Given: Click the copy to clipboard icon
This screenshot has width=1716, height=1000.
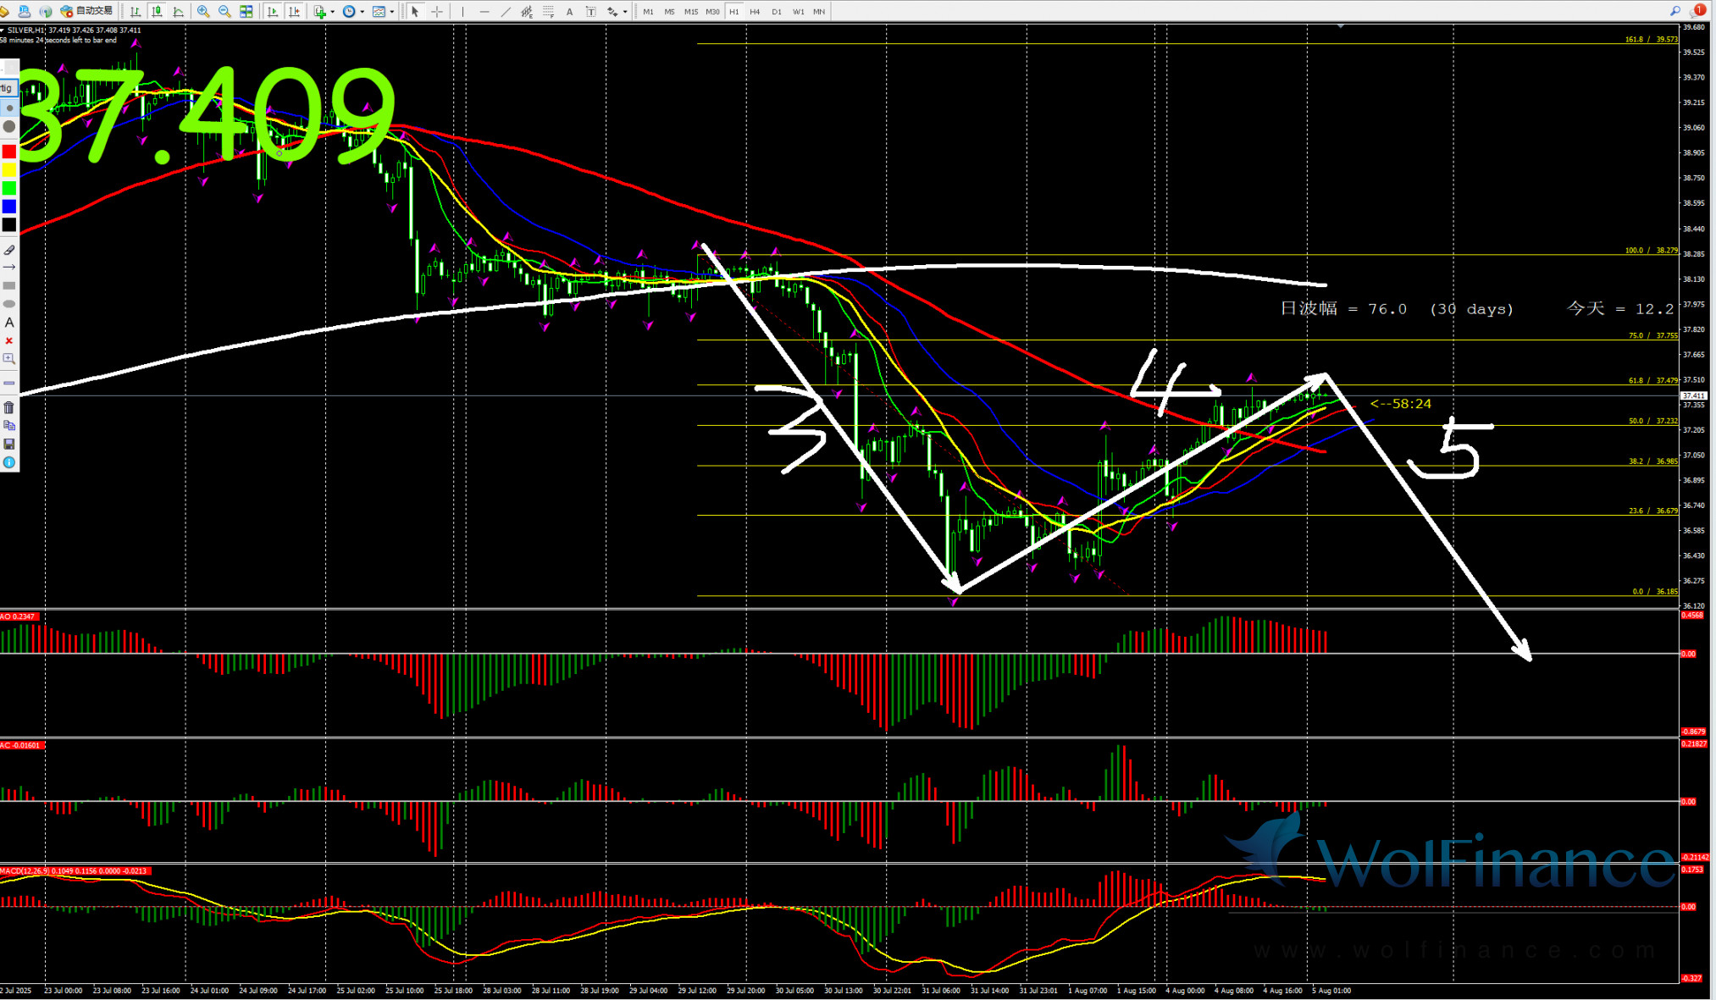Looking at the screenshot, I should coord(9,425).
